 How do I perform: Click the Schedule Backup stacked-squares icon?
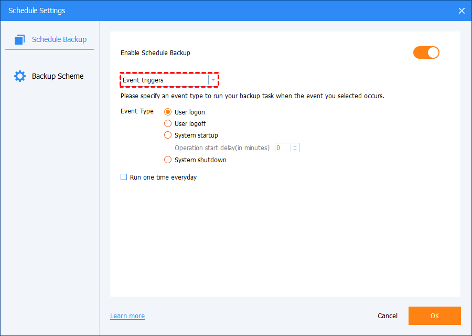(x=20, y=39)
